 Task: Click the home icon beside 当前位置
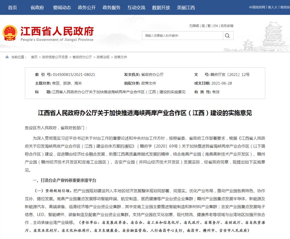7,57
